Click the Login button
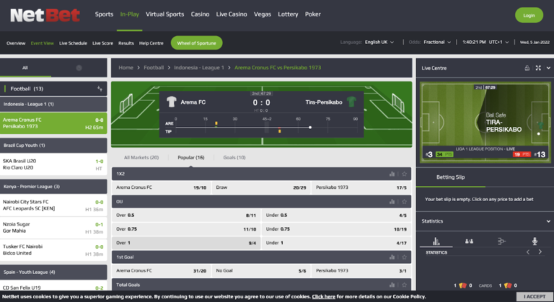The height and width of the screenshot is (302, 554). tap(529, 15)
